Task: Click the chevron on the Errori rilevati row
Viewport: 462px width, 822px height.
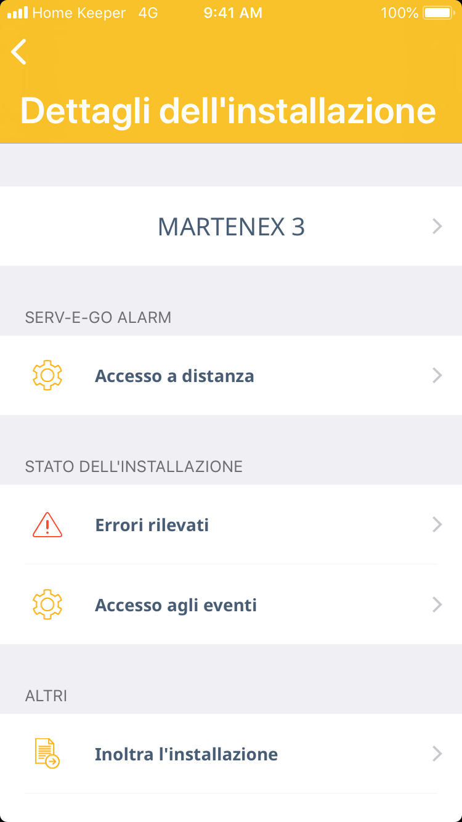Action: point(437,525)
